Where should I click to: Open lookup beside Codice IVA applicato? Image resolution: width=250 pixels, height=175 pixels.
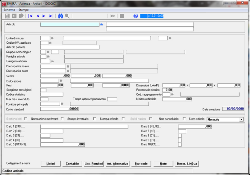(x=50, y=43)
